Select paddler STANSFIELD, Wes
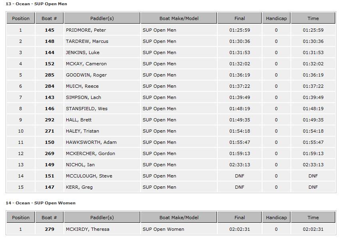This screenshot has width=342, height=238. pyautogui.click(x=87, y=109)
